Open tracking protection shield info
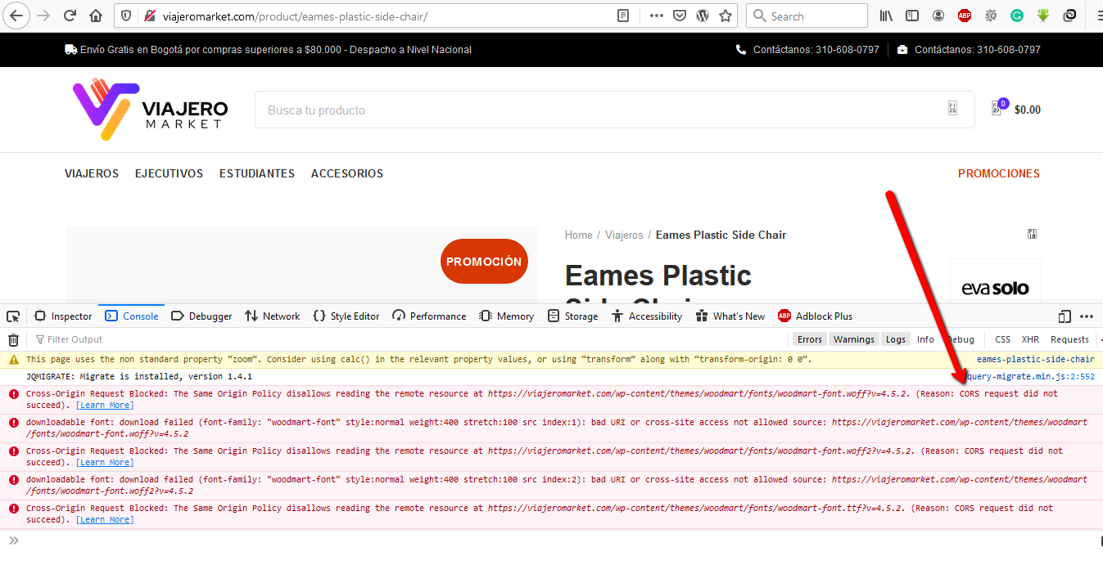Image resolution: width=1103 pixels, height=565 pixels. [x=126, y=16]
